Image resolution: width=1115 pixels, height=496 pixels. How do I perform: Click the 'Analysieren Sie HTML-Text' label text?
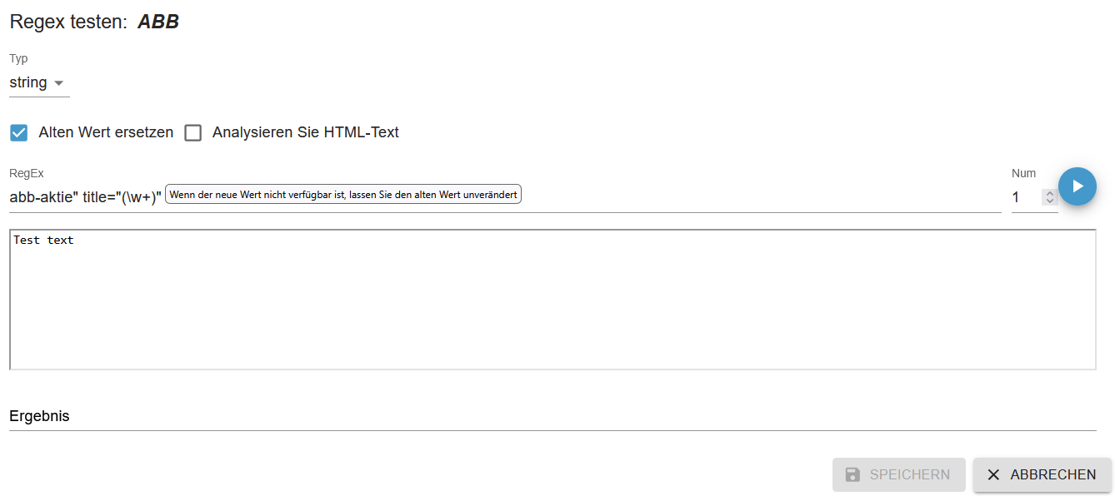[x=305, y=132]
